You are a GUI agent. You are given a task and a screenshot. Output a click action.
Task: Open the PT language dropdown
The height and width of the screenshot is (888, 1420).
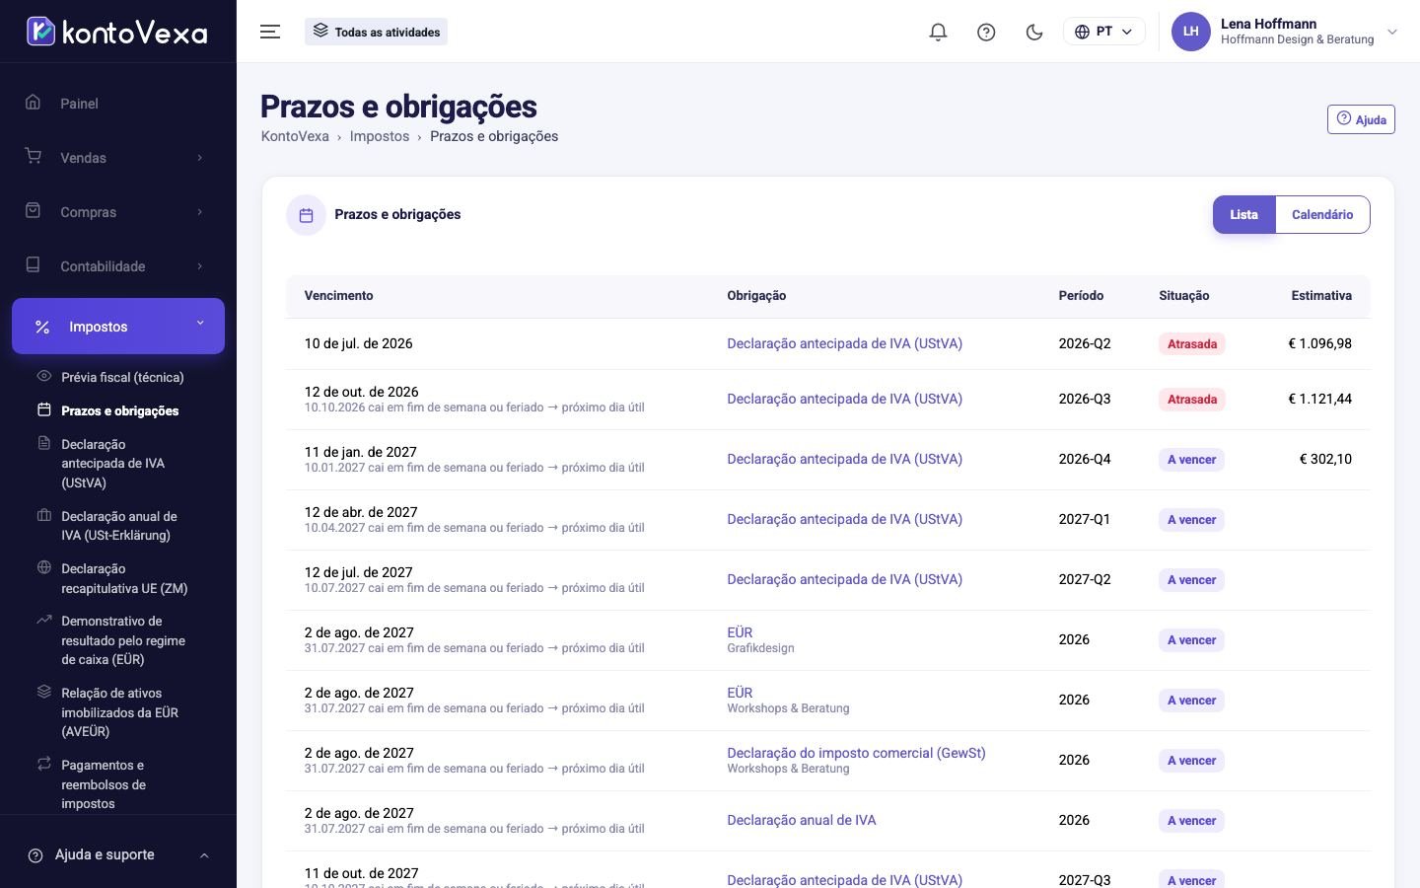1103,32
